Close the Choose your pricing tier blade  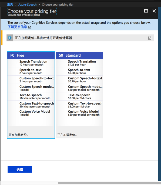(x=154, y=11)
